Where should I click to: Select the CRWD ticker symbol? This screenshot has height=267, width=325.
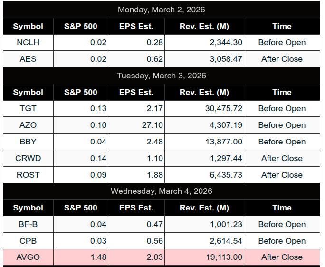(28, 159)
